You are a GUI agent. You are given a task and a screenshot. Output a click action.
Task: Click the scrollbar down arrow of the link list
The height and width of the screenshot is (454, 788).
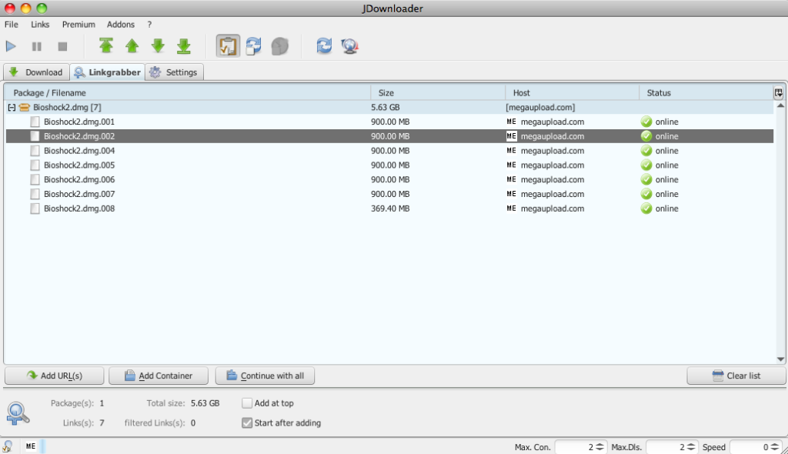click(780, 359)
